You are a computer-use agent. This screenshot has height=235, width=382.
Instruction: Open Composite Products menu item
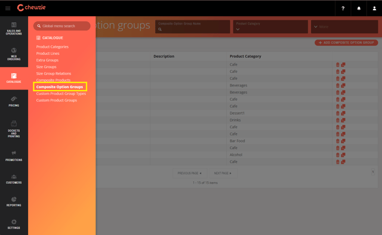(x=53, y=80)
